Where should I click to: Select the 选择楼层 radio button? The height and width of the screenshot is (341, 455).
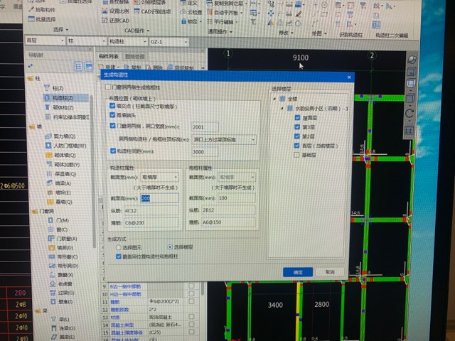click(171, 247)
